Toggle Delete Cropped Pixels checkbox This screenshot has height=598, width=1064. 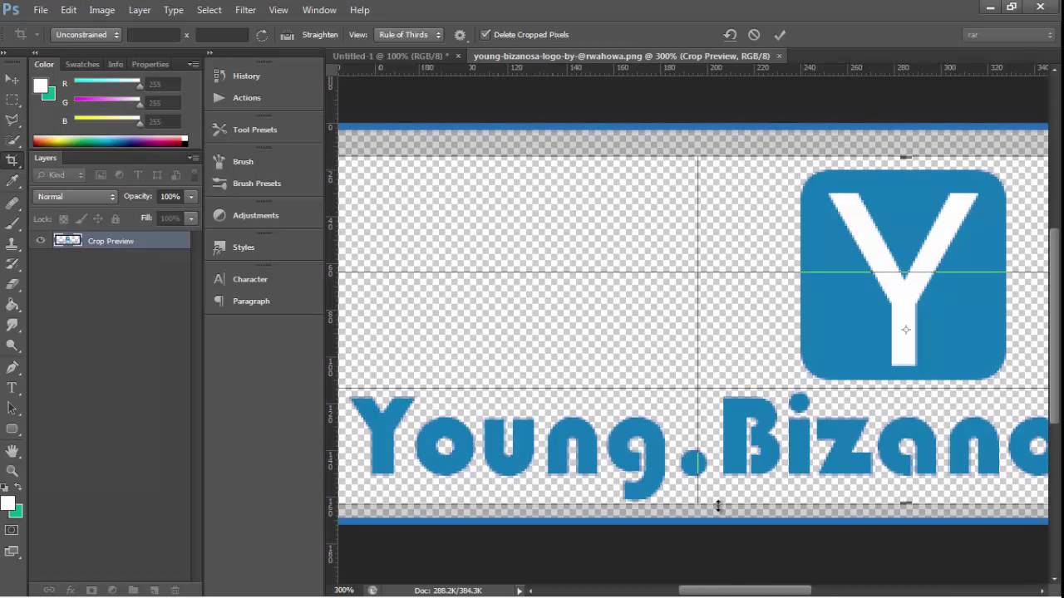coord(485,35)
